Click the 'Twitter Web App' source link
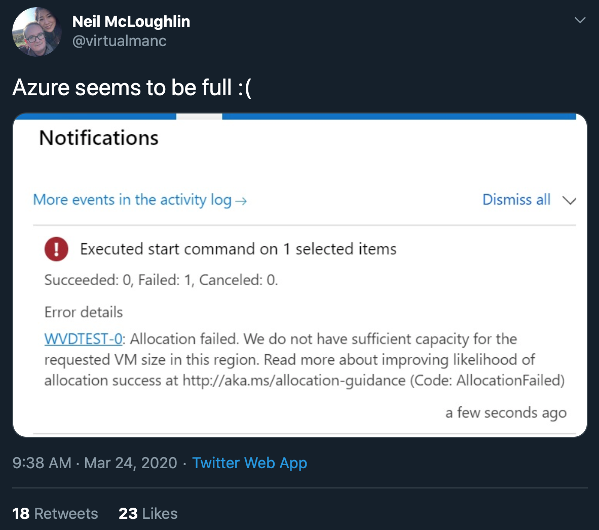Screen dimensions: 599x530 coord(249,463)
